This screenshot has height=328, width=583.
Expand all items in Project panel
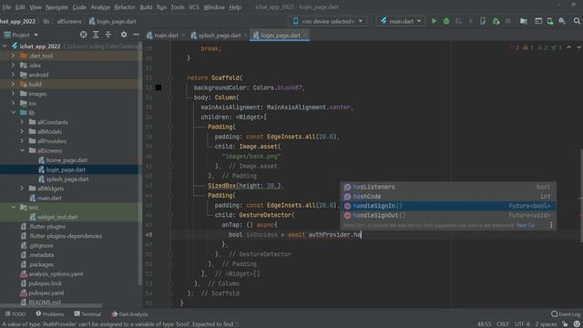click(96, 35)
